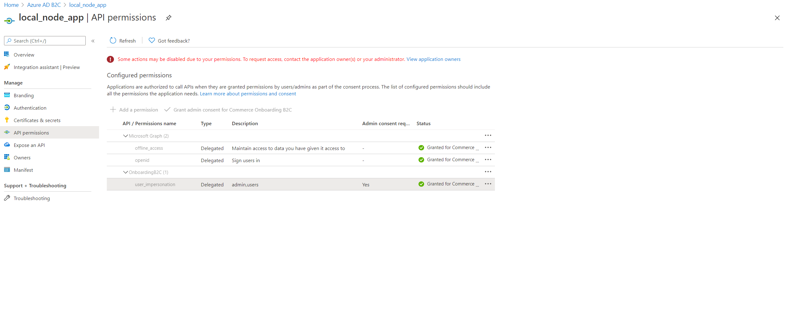Click the Troubleshooting wrench icon
Image resolution: width=788 pixels, height=310 pixels.
point(7,198)
